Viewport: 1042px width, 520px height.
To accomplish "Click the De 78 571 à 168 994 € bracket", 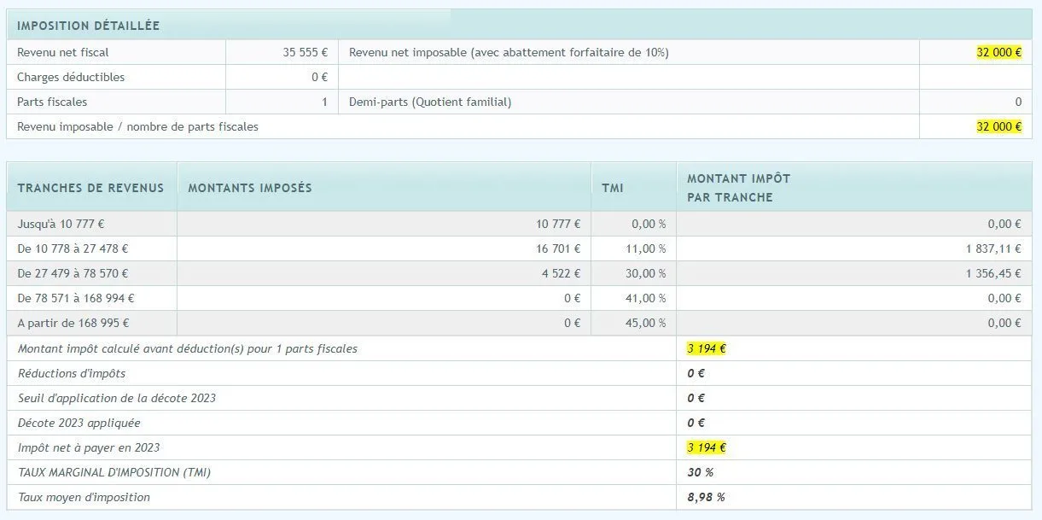I will coord(76,298).
